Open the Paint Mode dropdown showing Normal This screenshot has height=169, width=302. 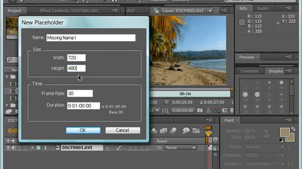[x=265, y=147]
